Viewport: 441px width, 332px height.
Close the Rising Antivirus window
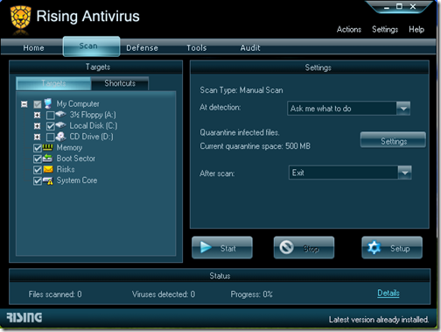pos(413,6)
